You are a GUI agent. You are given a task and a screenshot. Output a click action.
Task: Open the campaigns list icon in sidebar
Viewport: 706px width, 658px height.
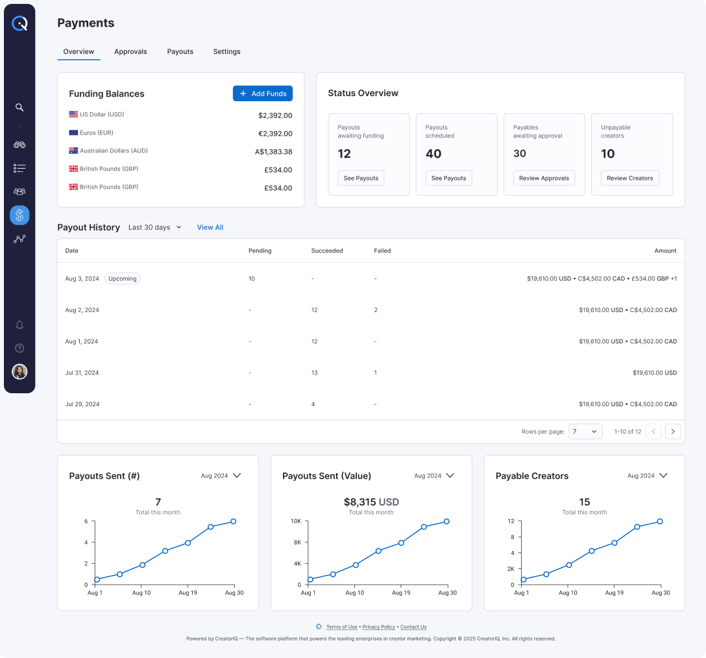click(x=19, y=168)
